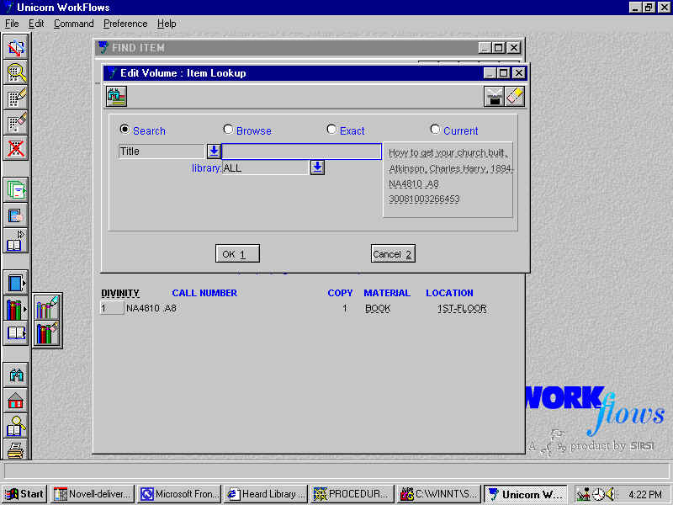Click the open book flyout icon
673x505 pixels.
[x=16, y=332]
